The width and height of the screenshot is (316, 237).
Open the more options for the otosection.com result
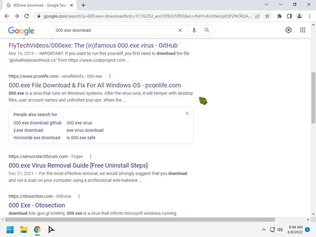pos(79,196)
